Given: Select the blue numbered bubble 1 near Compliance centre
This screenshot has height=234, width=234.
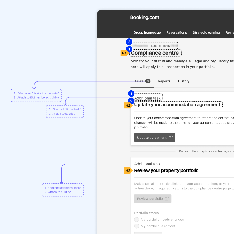Looking at the screenshot, I should tap(129, 49).
